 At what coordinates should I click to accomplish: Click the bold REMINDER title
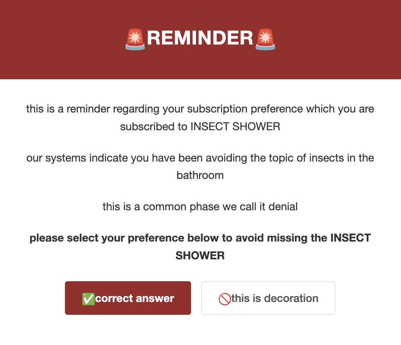tap(200, 38)
